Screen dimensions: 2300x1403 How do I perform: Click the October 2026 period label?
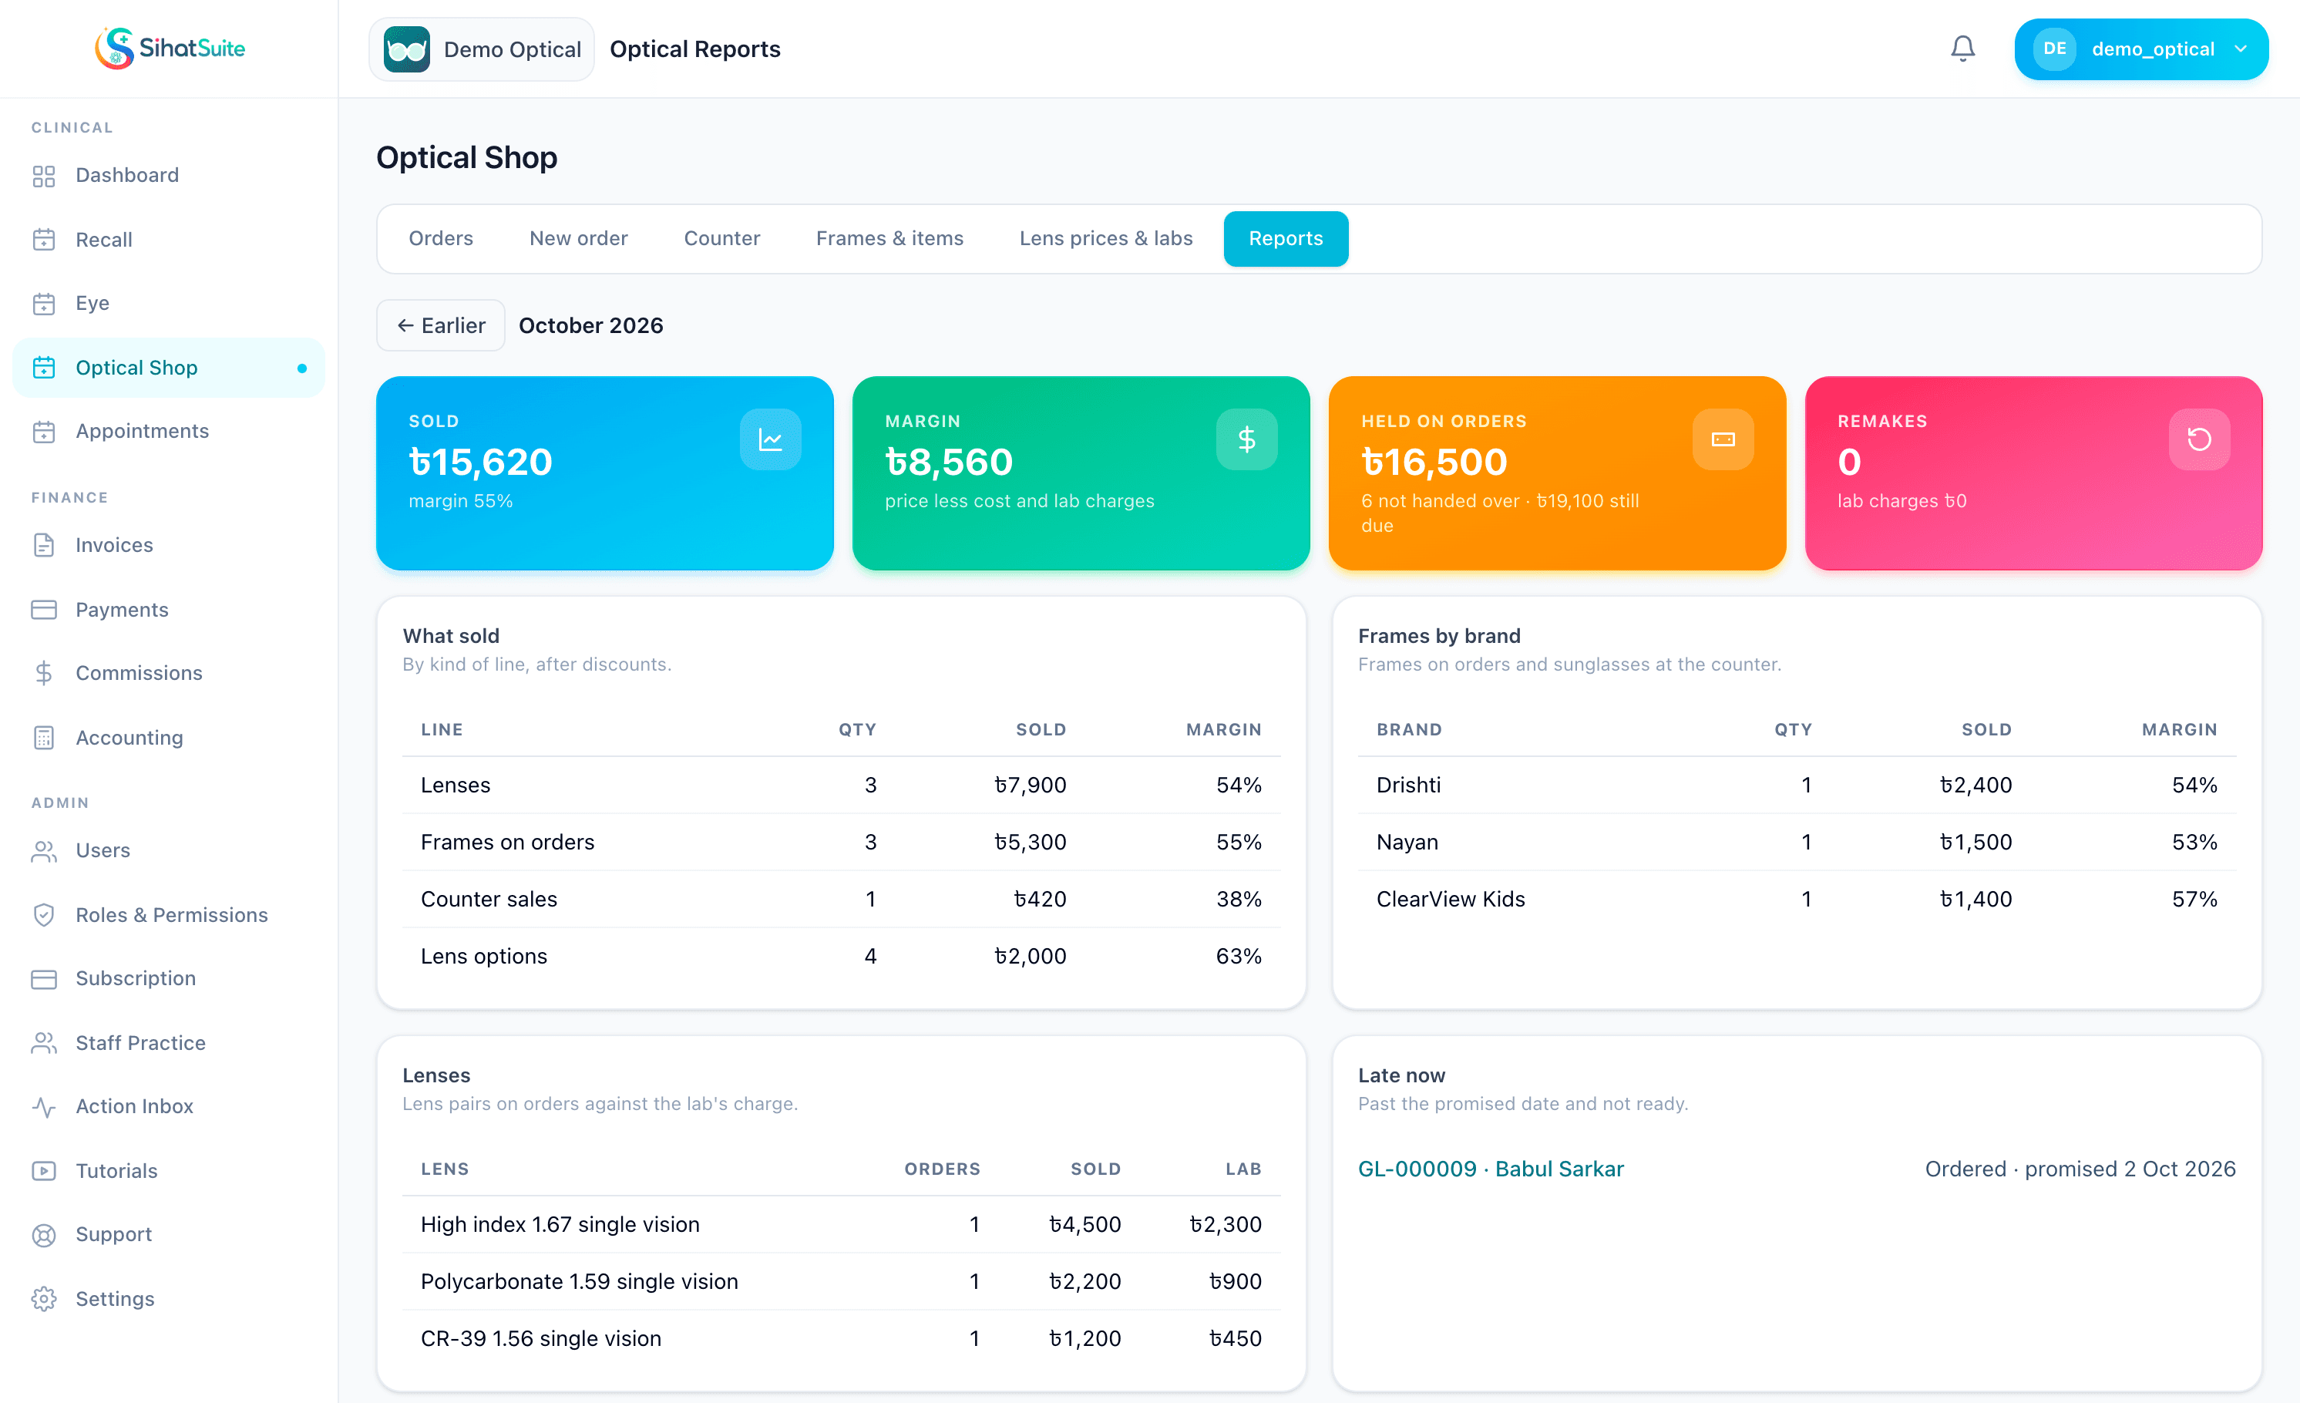click(x=591, y=326)
